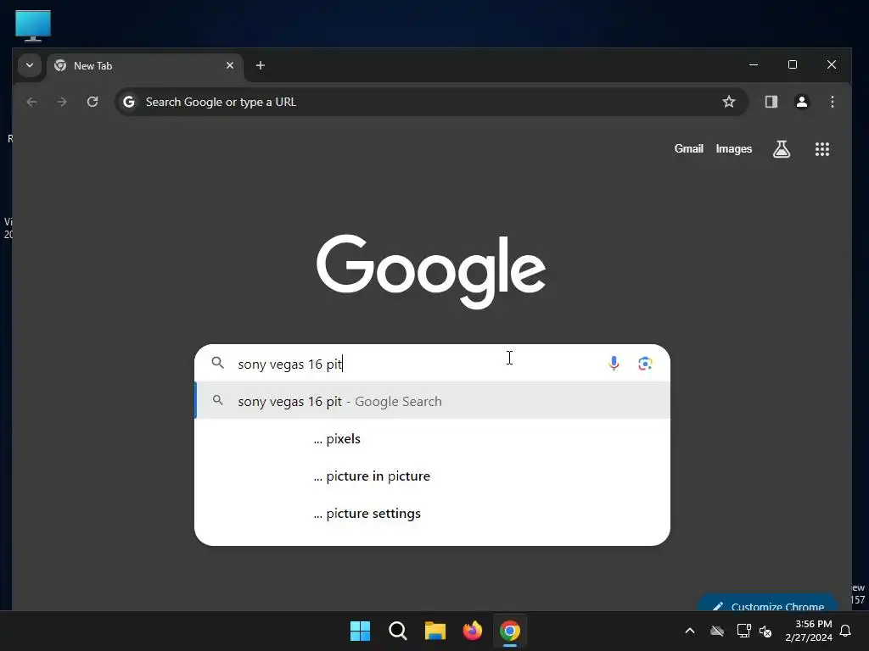The width and height of the screenshot is (869, 651).
Task: Search by image with Google Lens
Action: [x=645, y=363]
